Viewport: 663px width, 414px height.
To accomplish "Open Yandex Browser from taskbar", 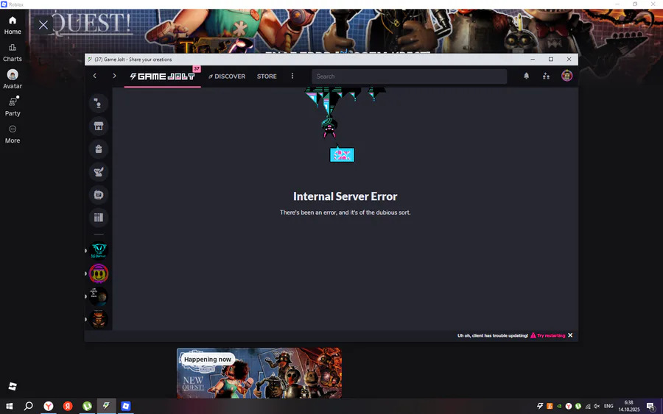I will click(49, 406).
